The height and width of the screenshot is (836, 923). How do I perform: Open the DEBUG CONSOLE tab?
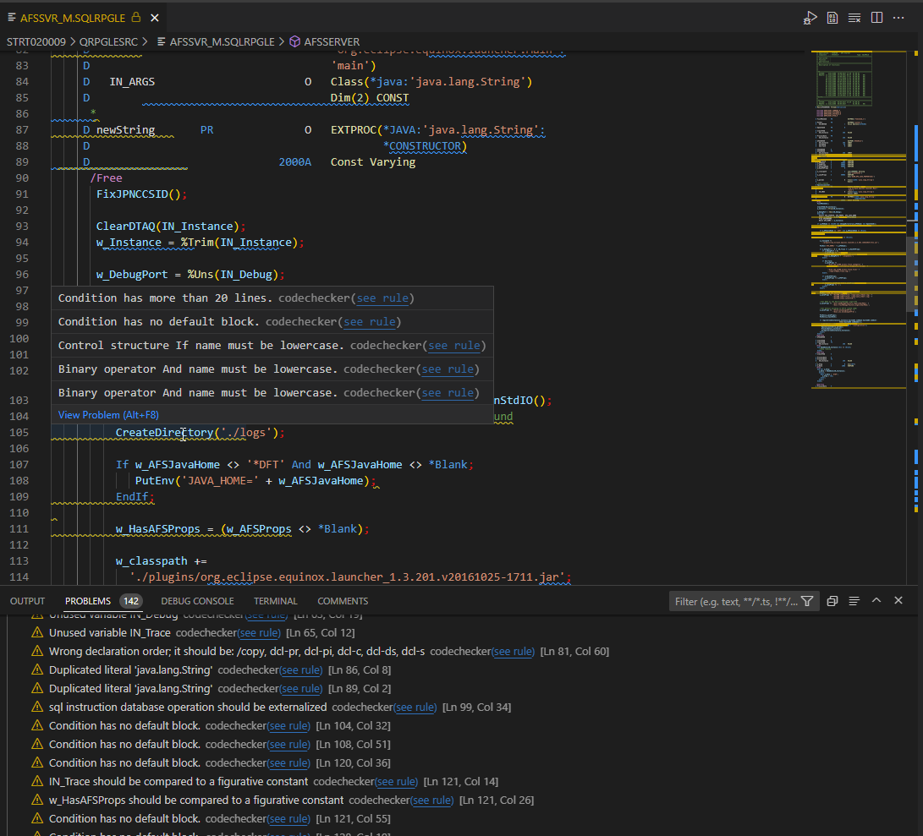pyautogui.click(x=197, y=601)
